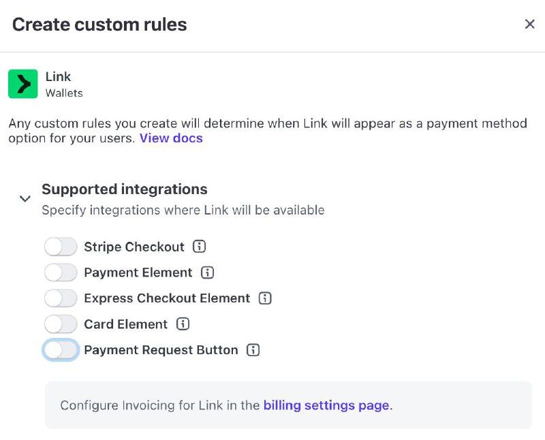Click the green Link logo icon

23,84
